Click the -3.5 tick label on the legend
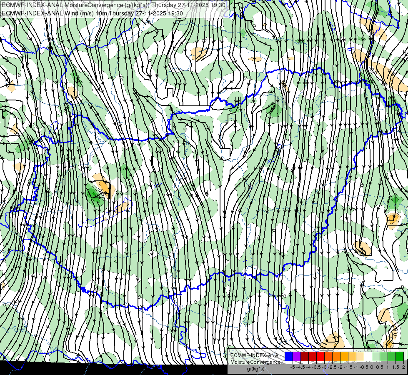Image resolution: width=408 pixels, height=375 pixels. [316, 367]
